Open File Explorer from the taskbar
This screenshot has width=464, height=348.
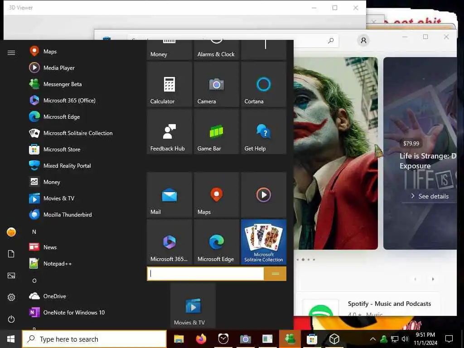tap(179, 339)
